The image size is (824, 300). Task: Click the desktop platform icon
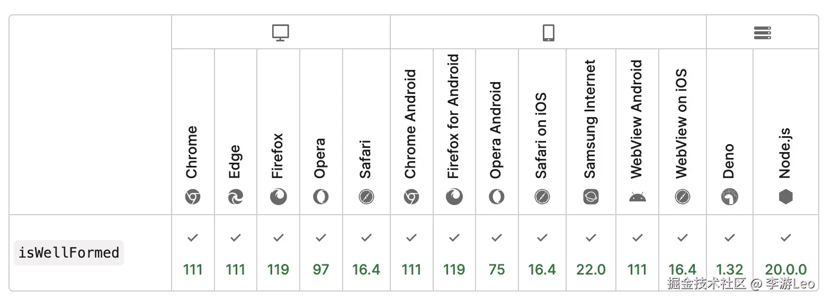coord(281,33)
